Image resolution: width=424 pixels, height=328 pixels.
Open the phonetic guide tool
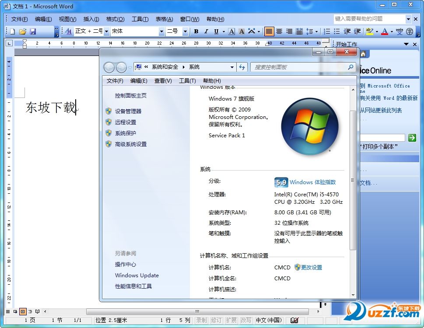[x=399, y=31]
